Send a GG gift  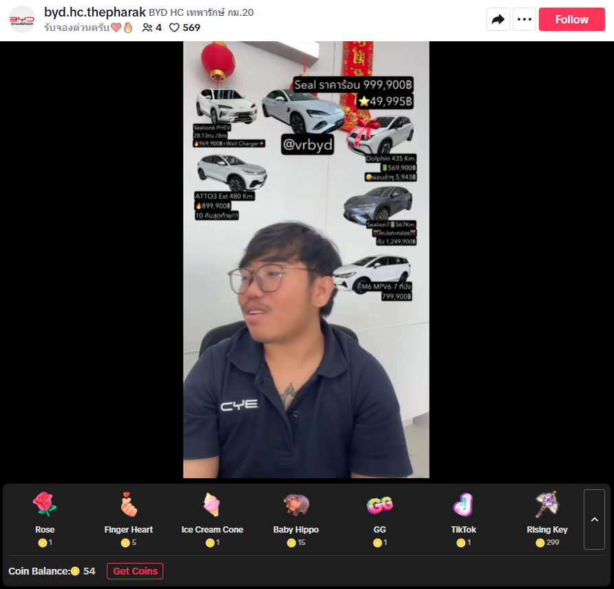pos(380,520)
